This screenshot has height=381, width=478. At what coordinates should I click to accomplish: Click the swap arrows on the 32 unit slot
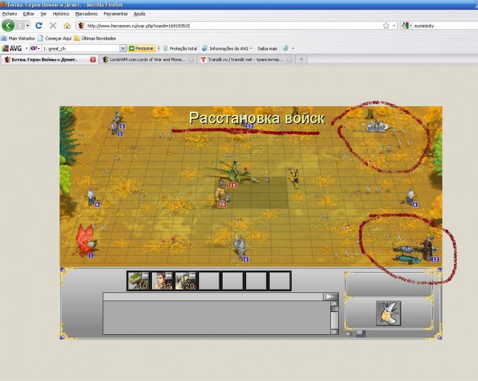click(169, 275)
